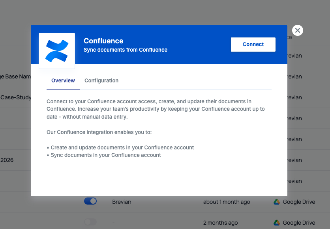Click the Google Drive icon beside "about 1 month ago"
This screenshot has height=229, width=330.
276,202
